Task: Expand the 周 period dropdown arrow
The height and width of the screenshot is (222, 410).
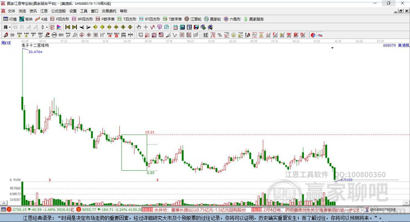Action: 10,27
